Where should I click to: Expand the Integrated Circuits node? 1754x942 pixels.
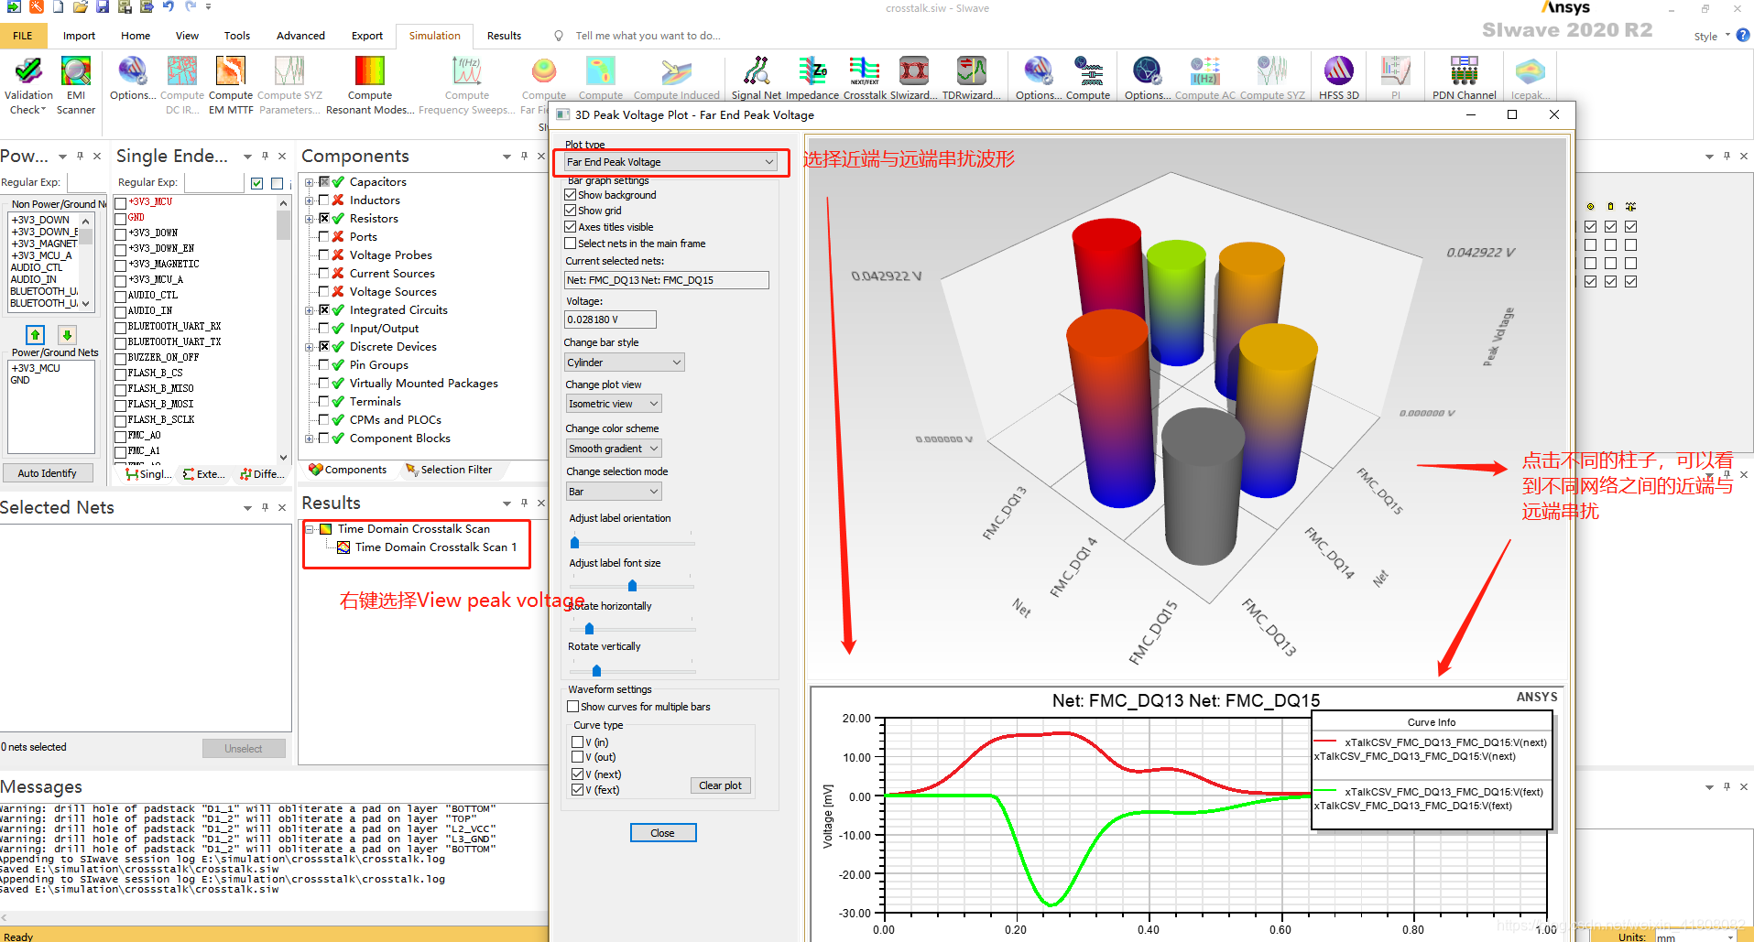point(310,310)
